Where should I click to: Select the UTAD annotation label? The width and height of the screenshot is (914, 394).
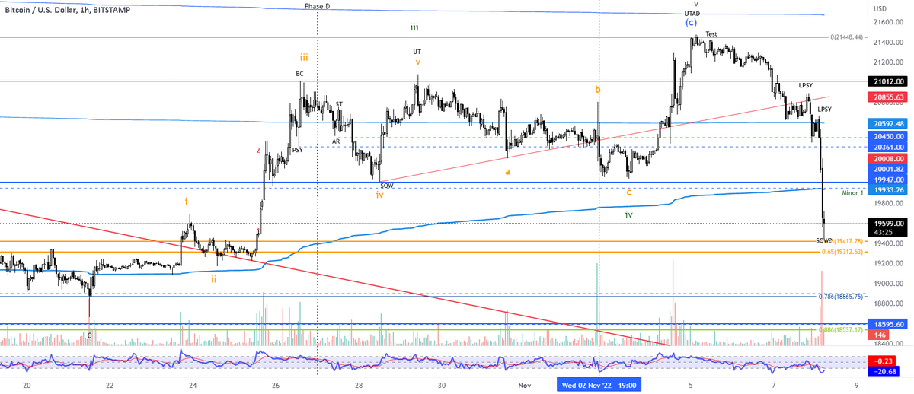coord(692,14)
